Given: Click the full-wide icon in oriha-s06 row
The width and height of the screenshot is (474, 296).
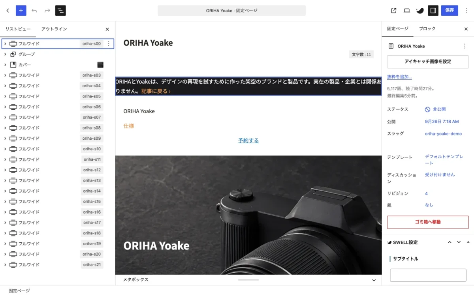Looking at the screenshot, I should tap(13, 107).
